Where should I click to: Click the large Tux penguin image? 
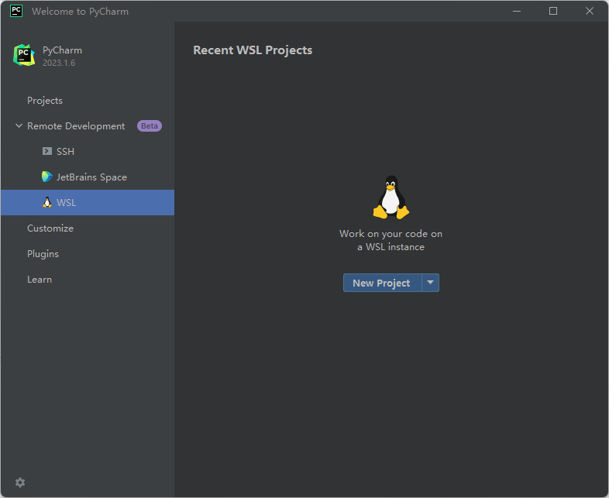pyautogui.click(x=391, y=197)
